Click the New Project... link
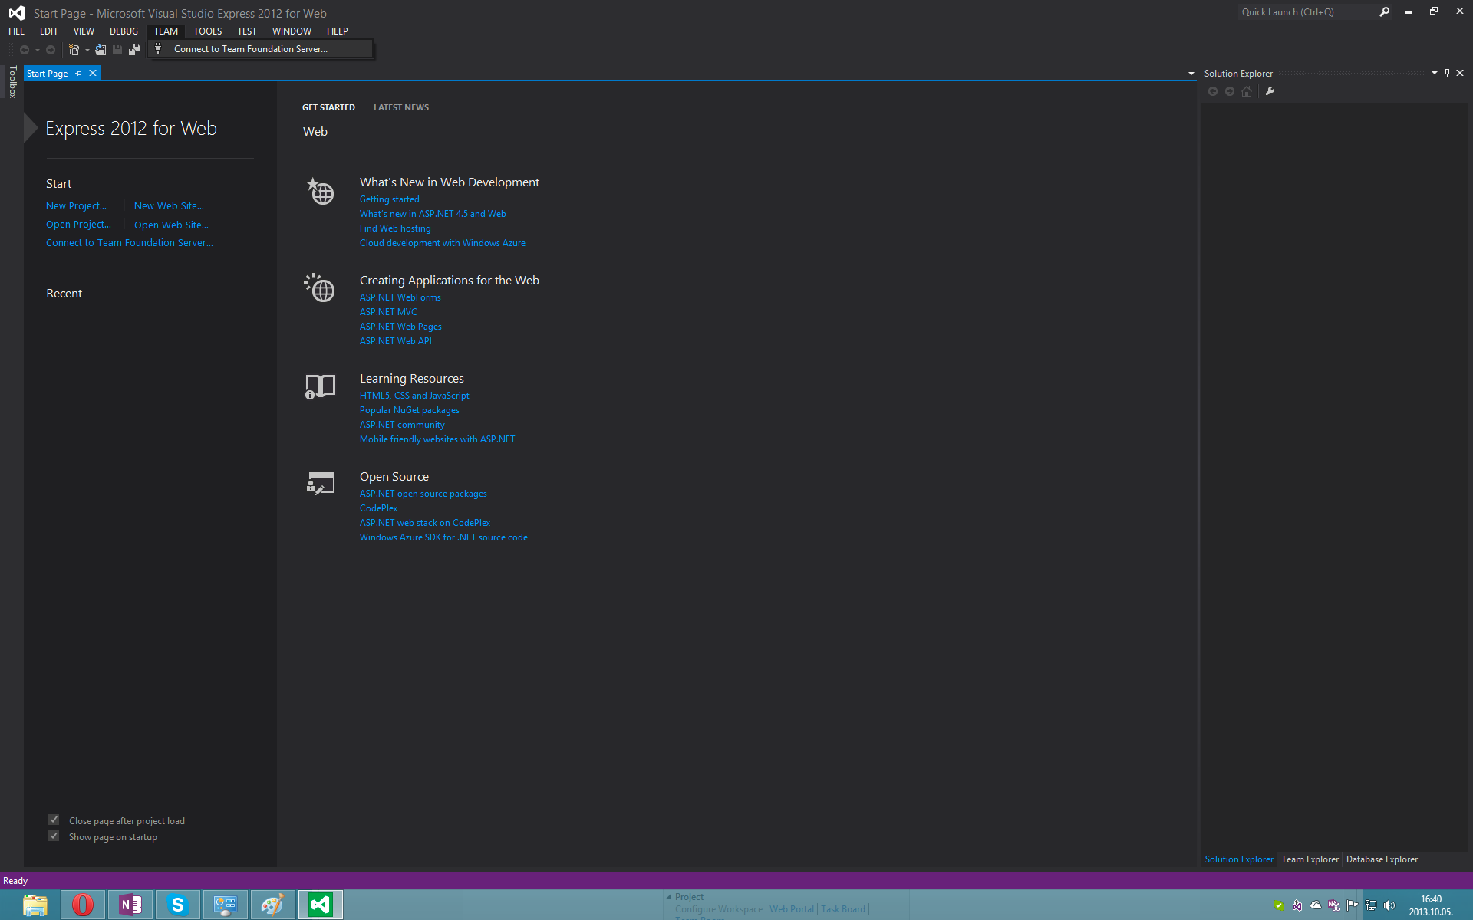The image size is (1473, 920). coord(76,206)
